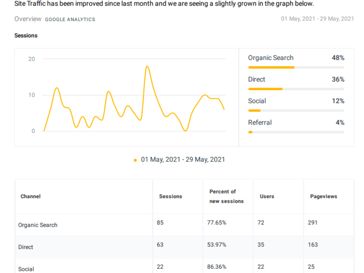Click the Referral traffic progress bar

pyautogui.click(x=296, y=132)
